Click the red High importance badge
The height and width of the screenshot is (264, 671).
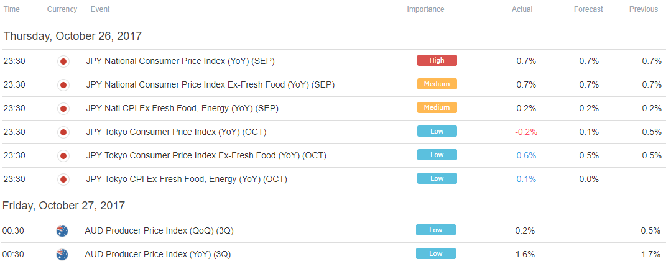point(437,60)
